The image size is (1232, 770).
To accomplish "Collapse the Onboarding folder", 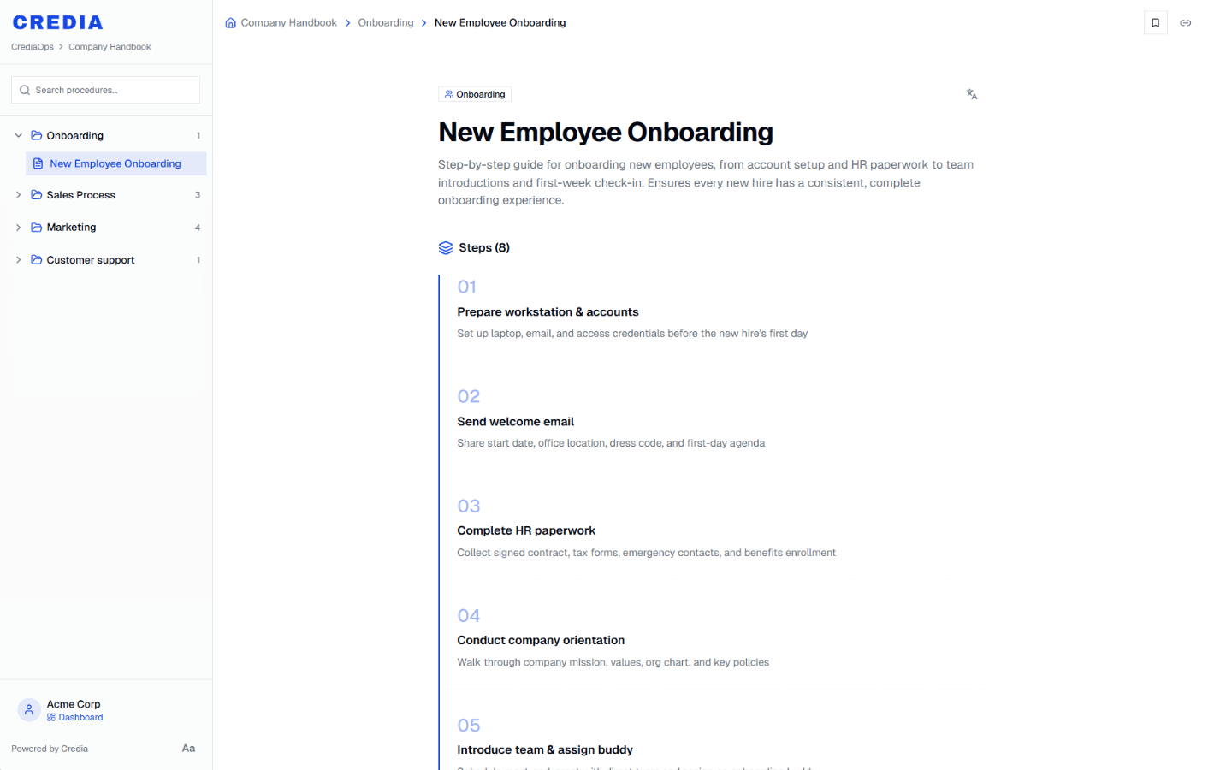I will (x=18, y=135).
